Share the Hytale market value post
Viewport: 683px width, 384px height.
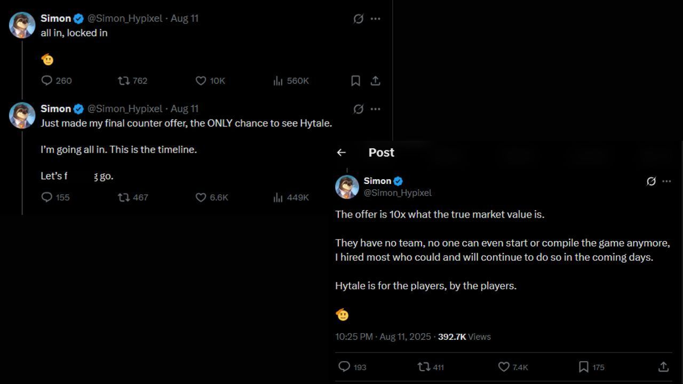(x=663, y=367)
